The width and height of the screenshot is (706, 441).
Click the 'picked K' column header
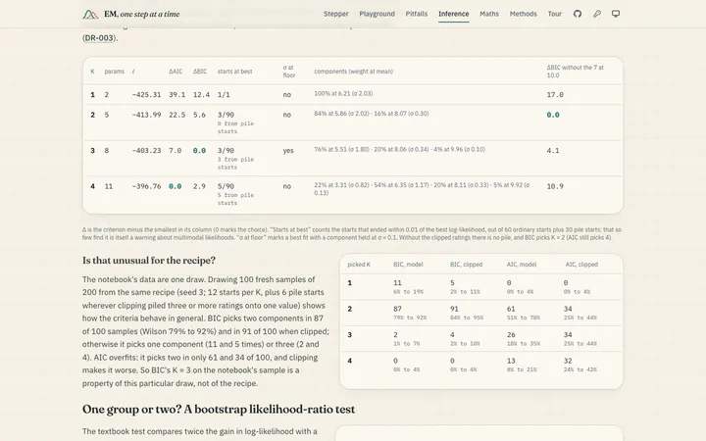tap(359, 265)
